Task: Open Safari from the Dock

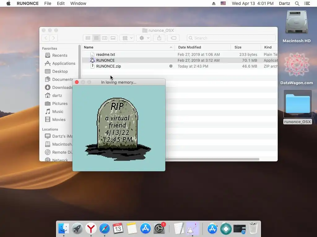Action: point(105,229)
